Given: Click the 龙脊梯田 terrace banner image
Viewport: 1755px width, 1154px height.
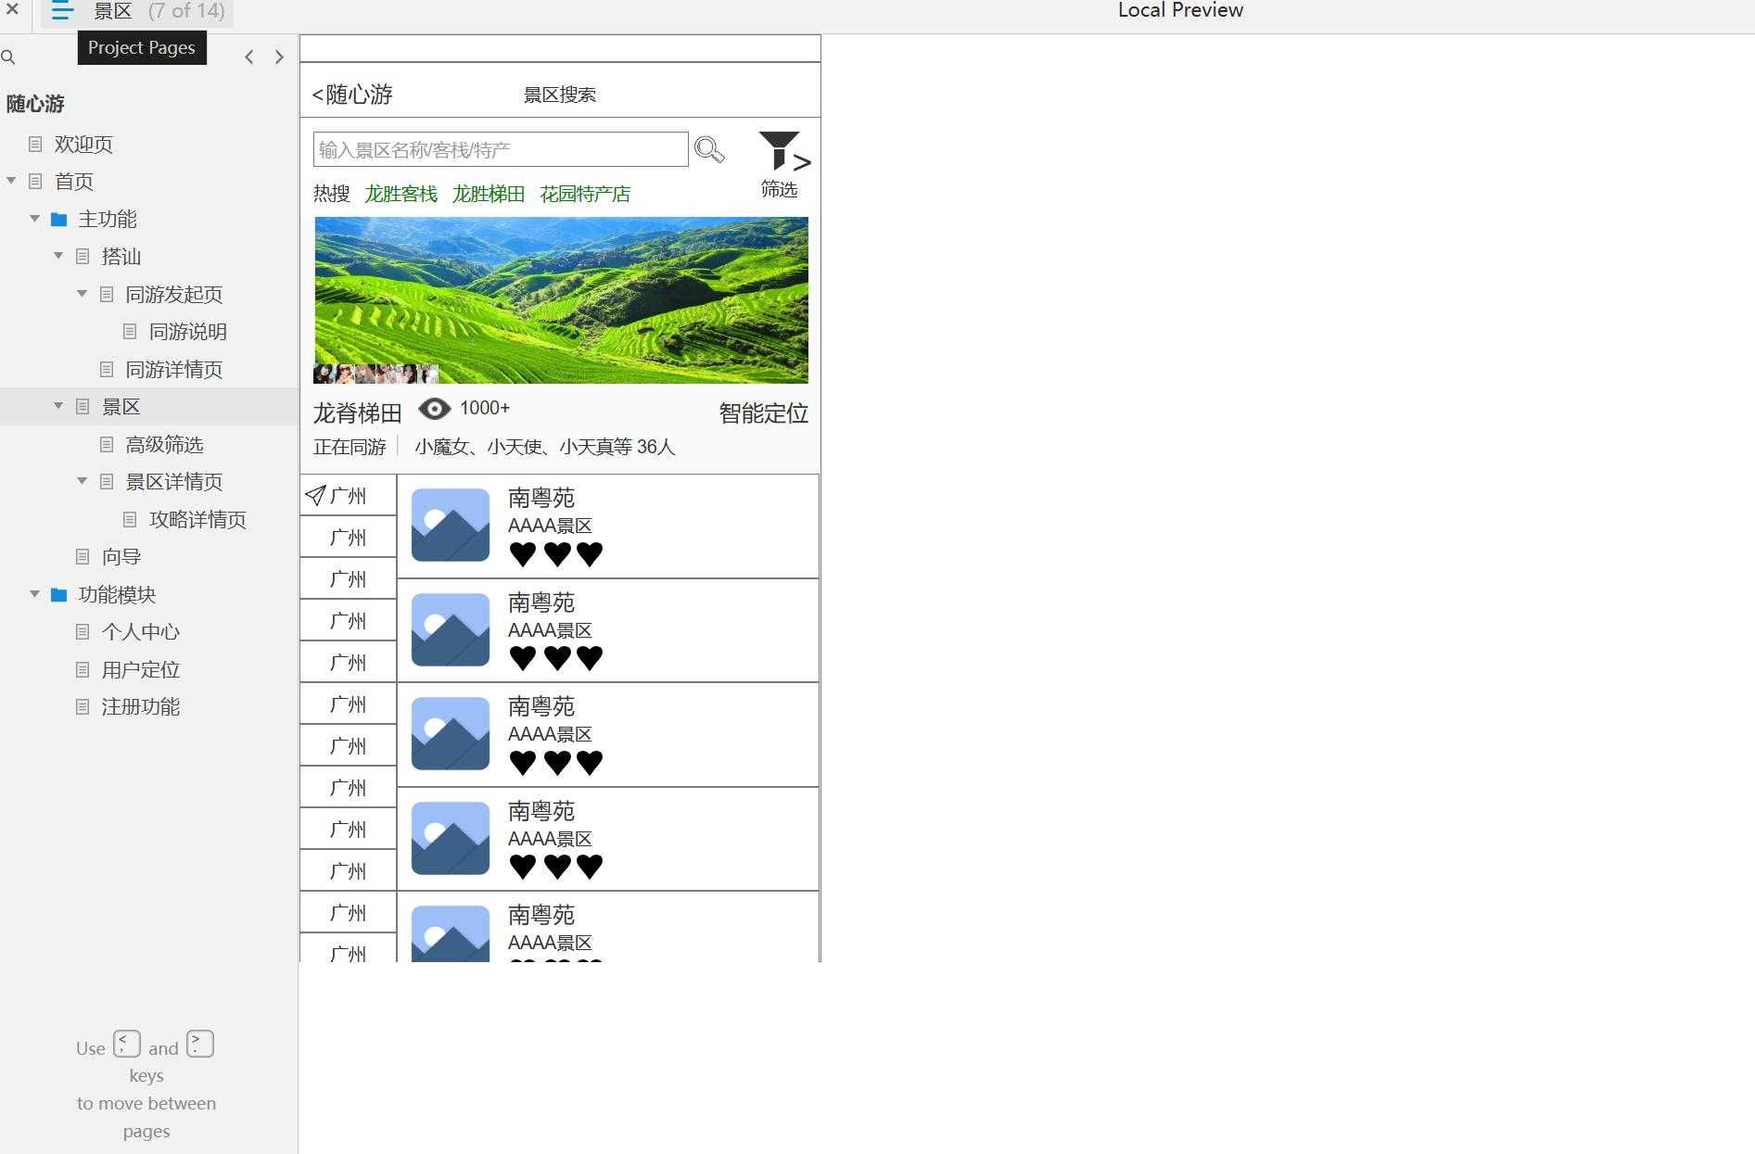Looking at the screenshot, I should [x=561, y=300].
